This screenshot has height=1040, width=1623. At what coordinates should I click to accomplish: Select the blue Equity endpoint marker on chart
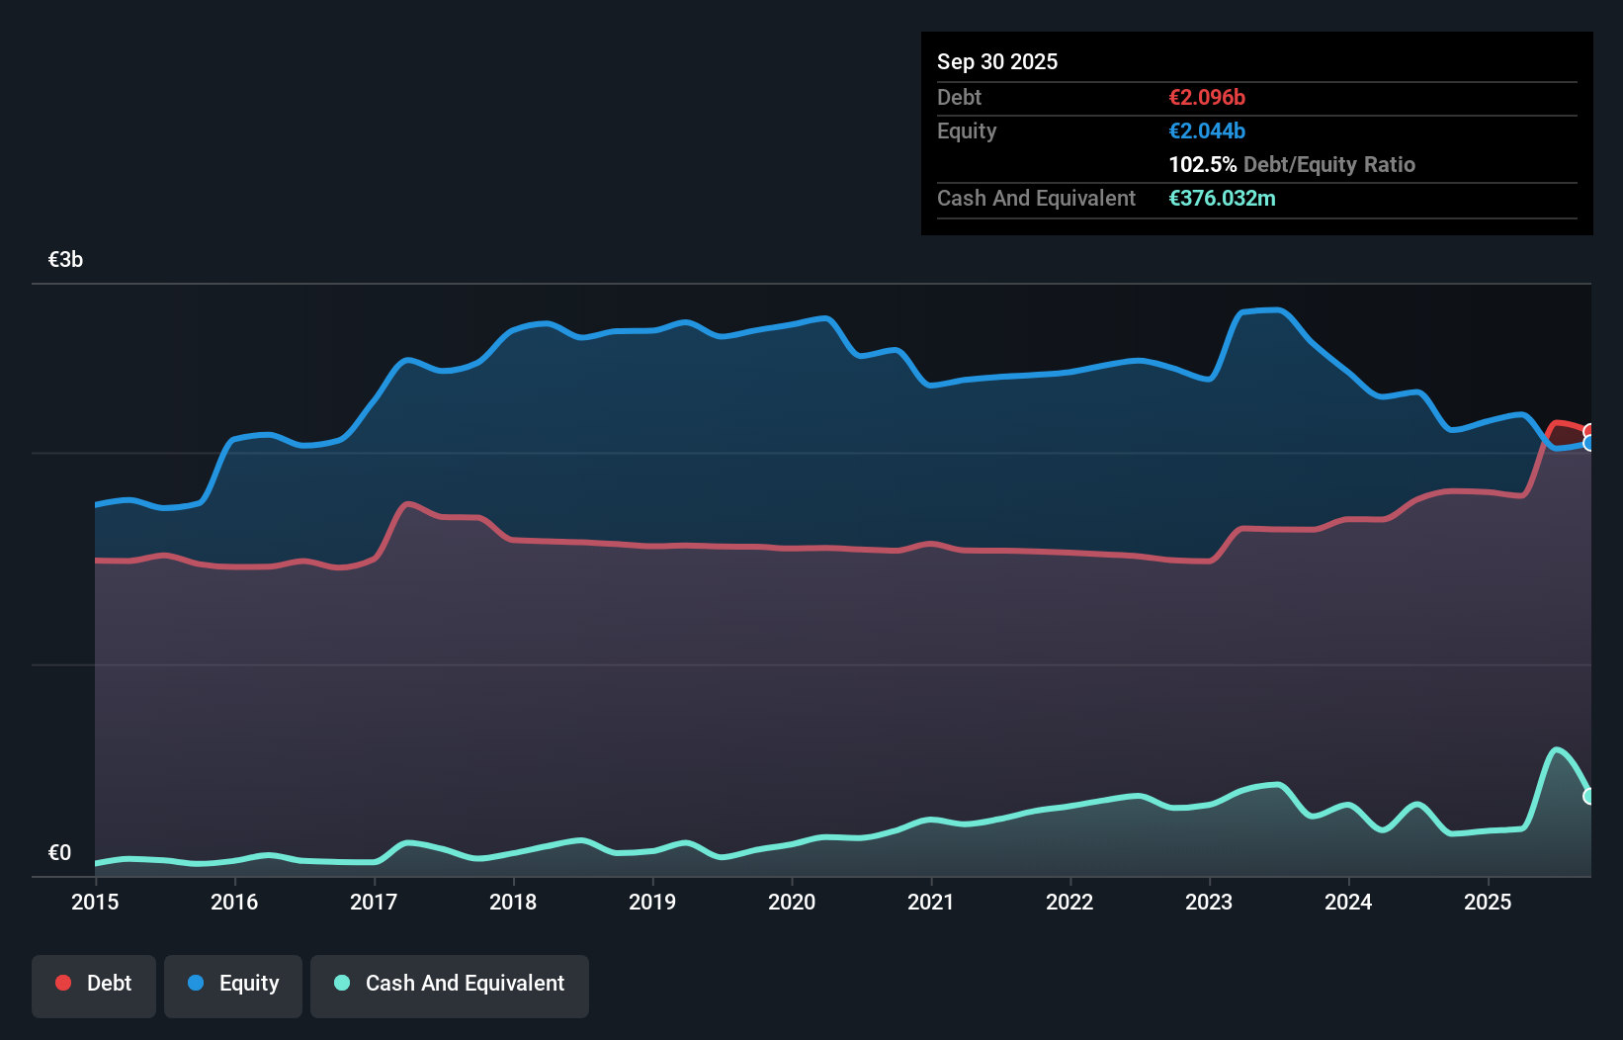(1587, 446)
